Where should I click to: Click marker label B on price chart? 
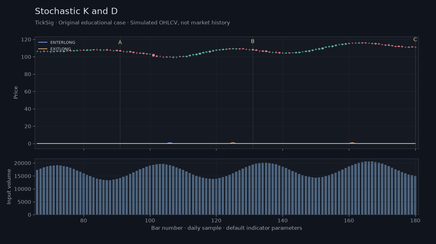point(252,41)
